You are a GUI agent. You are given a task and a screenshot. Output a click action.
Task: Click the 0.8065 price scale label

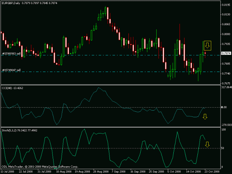coord(226,24)
